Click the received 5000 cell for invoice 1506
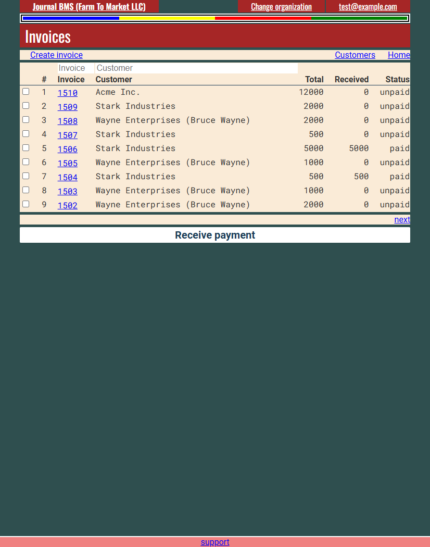The width and height of the screenshot is (430, 547). tap(359, 148)
